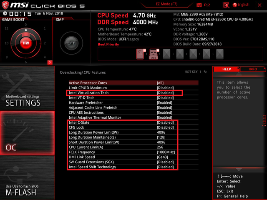This screenshot has height=200, width=267.
Task: Click the date Tue 6 Nov, 2018
Action: 49,13
